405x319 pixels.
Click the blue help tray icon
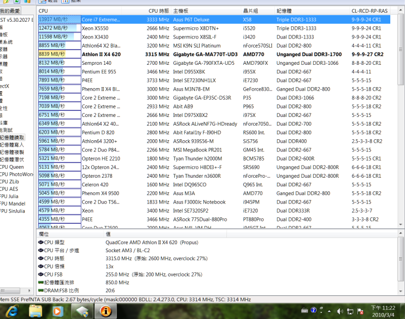coord(314,310)
